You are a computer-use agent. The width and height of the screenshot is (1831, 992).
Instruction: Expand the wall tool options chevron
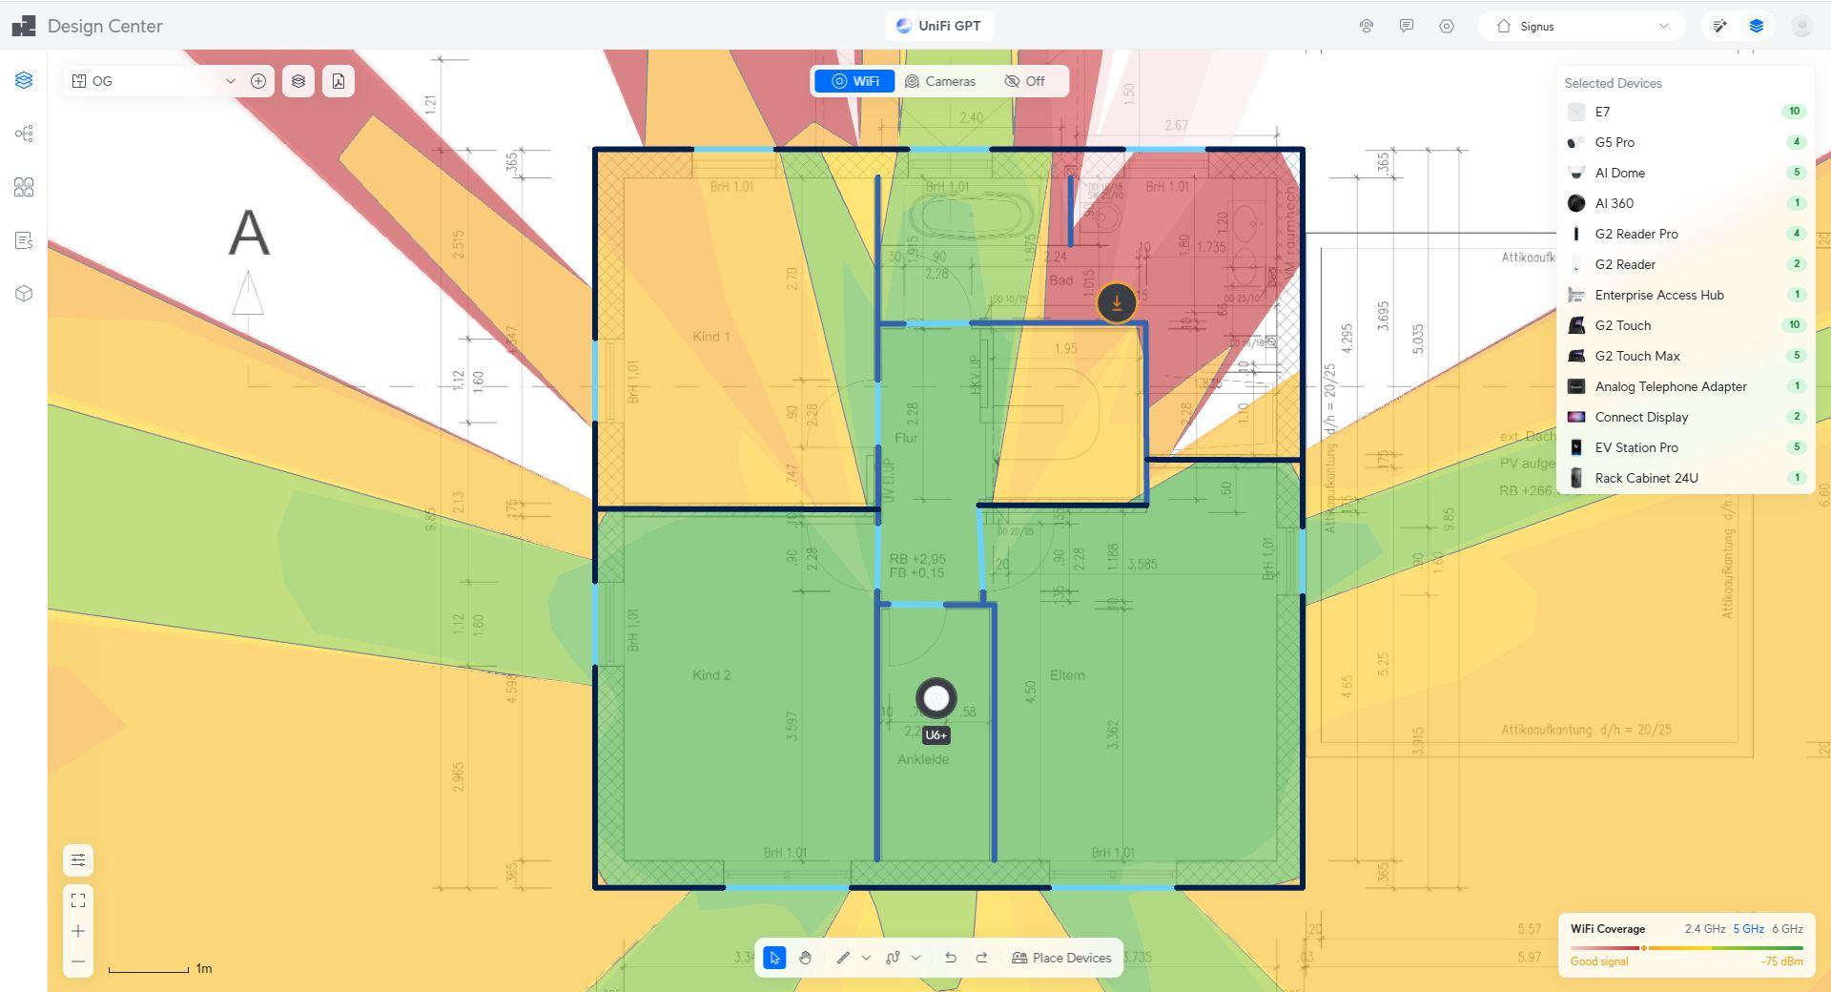pyautogui.click(x=866, y=958)
